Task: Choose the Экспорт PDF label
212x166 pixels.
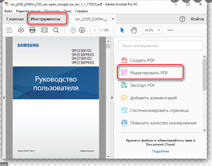Action: [142, 85]
